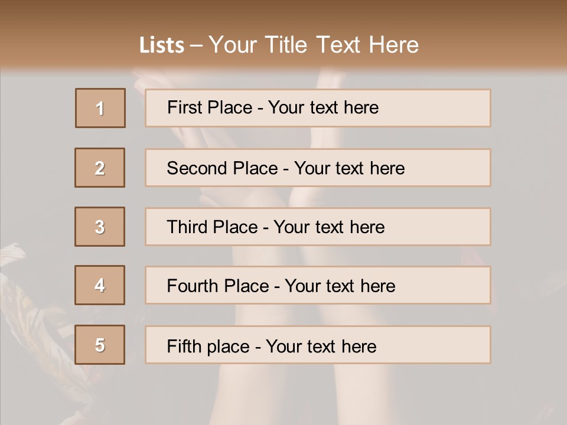Select the number 4 square

(100, 285)
